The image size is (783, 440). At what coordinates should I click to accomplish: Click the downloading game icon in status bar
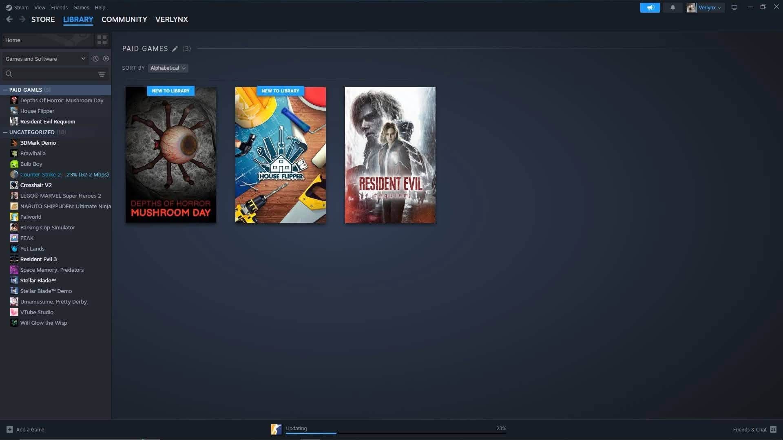[276, 429]
